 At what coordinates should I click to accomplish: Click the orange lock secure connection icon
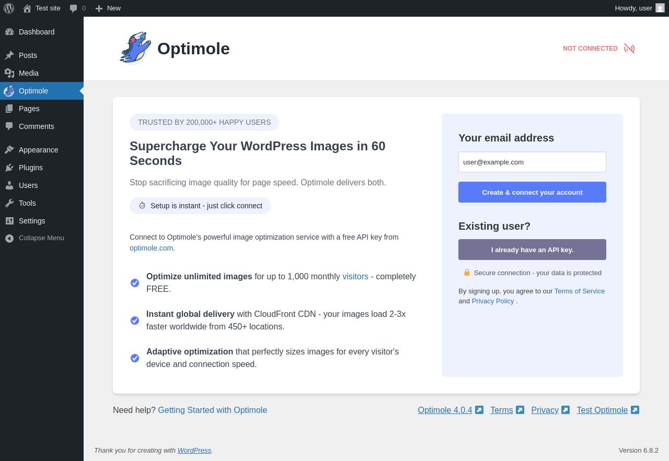pos(467,273)
